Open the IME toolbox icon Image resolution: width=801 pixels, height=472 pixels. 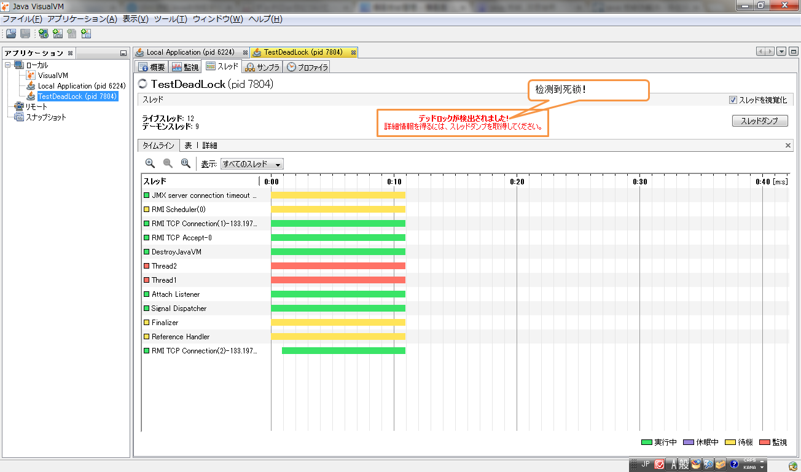(x=721, y=464)
